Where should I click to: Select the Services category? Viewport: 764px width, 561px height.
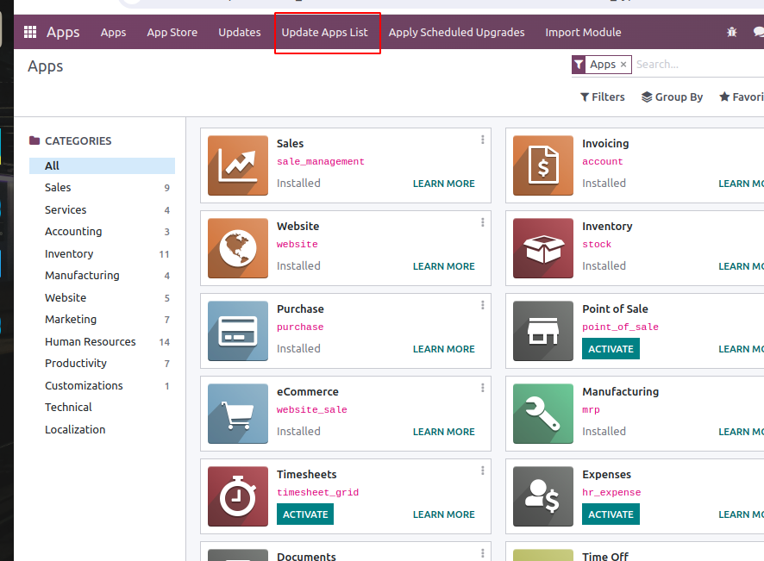tap(102, 210)
